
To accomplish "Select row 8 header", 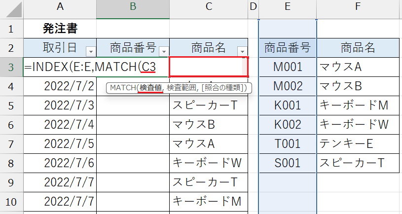I will [11, 163].
